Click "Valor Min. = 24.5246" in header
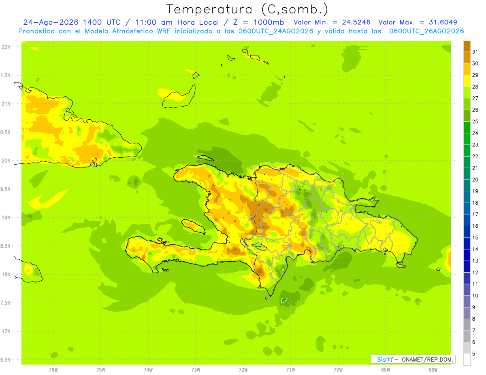This screenshot has height=375, width=486. tap(333, 22)
